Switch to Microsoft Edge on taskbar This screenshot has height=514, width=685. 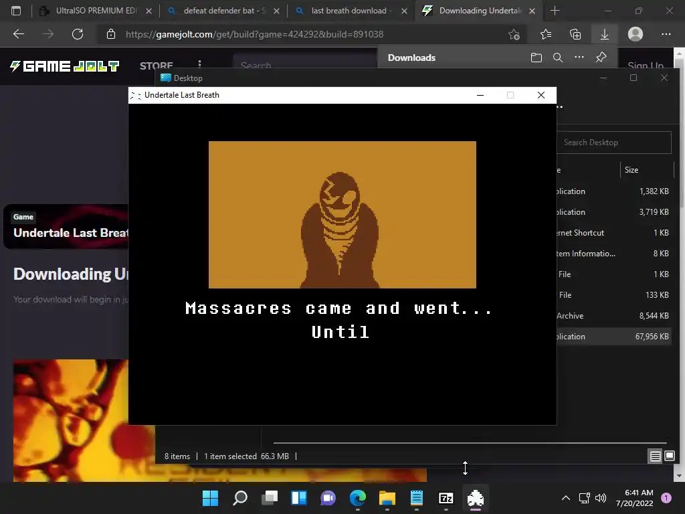click(x=358, y=498)
